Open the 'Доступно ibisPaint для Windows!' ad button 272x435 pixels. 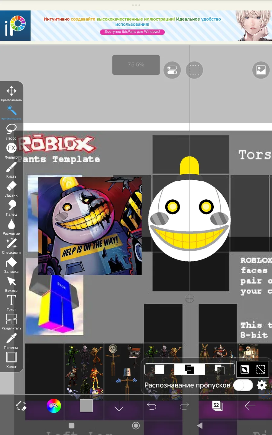point(132,32)
